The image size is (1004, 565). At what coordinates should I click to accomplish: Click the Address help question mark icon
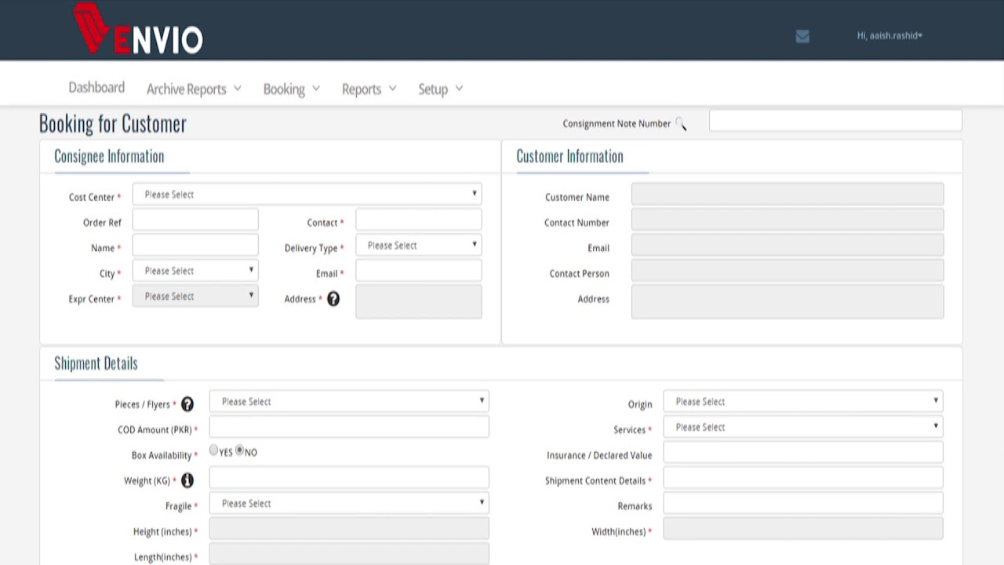pos(333,299)
